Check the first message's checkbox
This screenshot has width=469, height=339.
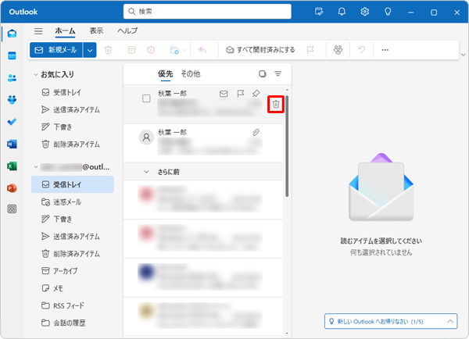click(146, 98)
